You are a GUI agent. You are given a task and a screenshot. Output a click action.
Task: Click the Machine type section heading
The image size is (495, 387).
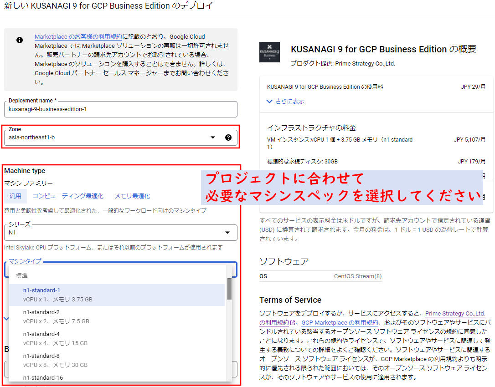click(25, 171)
